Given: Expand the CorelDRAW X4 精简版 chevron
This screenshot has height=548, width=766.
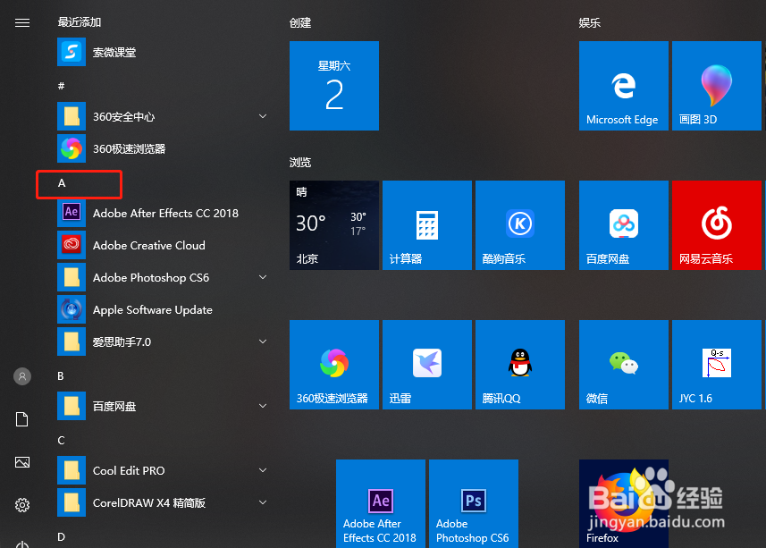Looking at the screenshot, I should tap(263, 502).
